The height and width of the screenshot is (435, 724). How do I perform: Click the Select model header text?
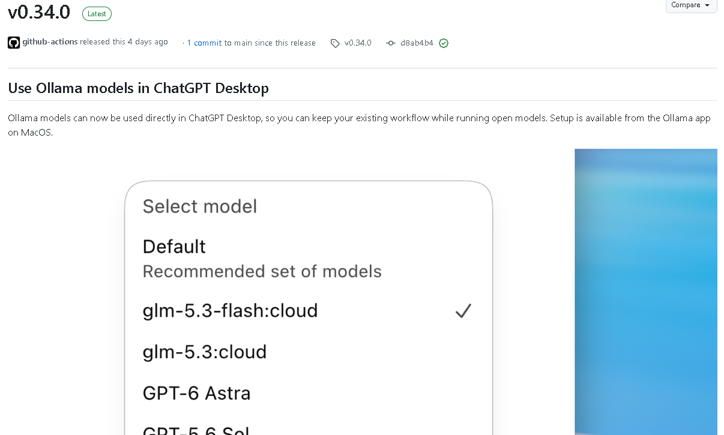click(200, 206)
